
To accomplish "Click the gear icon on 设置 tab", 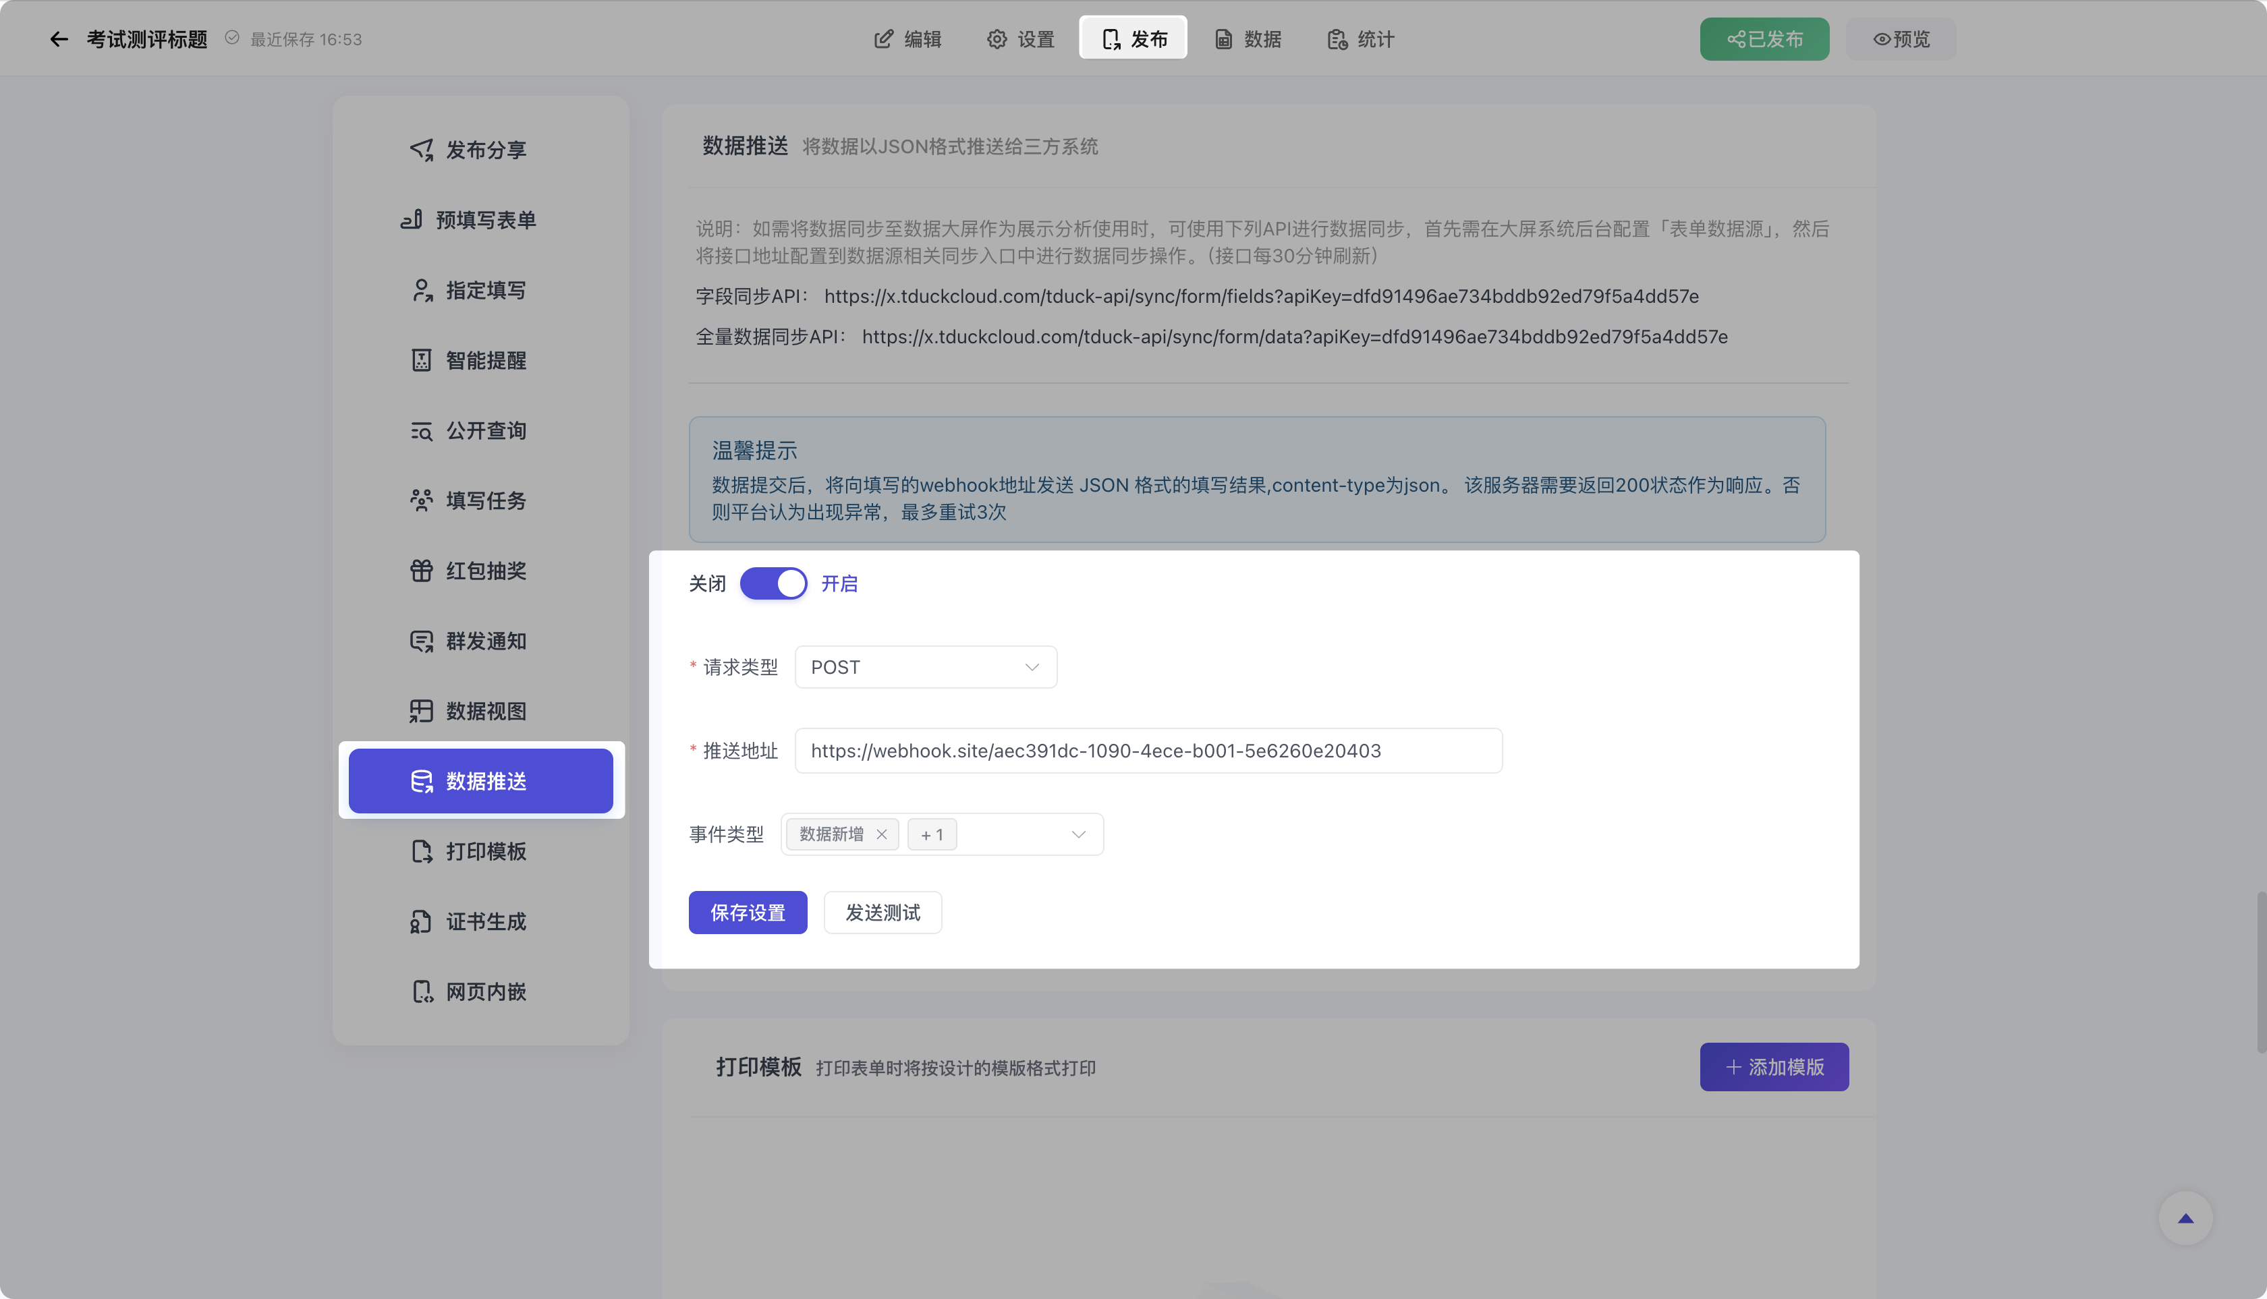I will click(x=996, y=39).
